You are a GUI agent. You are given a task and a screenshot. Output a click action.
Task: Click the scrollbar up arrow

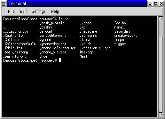pyautogui.click(x=161, y=19)
